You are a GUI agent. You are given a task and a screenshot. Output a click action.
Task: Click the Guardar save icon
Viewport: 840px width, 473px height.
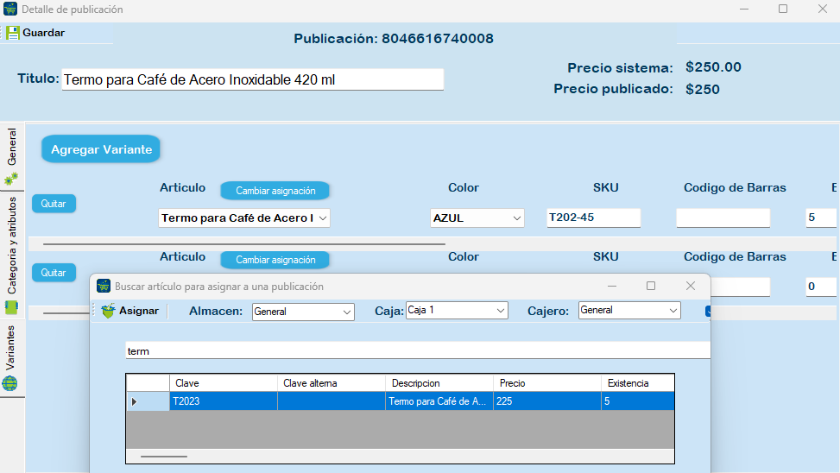pos(13,33)
